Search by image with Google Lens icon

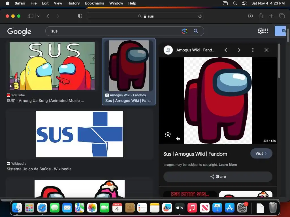click(184, 31)
